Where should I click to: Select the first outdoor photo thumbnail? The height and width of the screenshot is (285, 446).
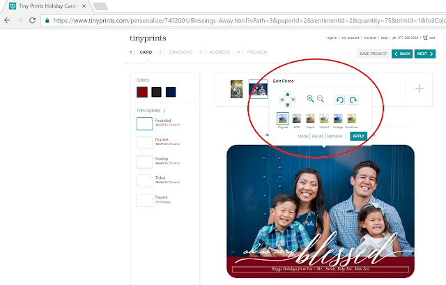[x=237, y=89]
